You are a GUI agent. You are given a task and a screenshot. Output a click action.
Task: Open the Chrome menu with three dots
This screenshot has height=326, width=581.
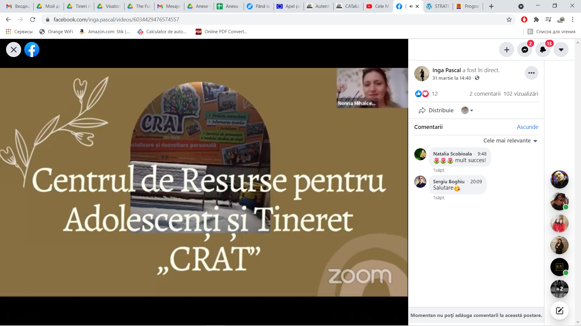pos(572,19)
